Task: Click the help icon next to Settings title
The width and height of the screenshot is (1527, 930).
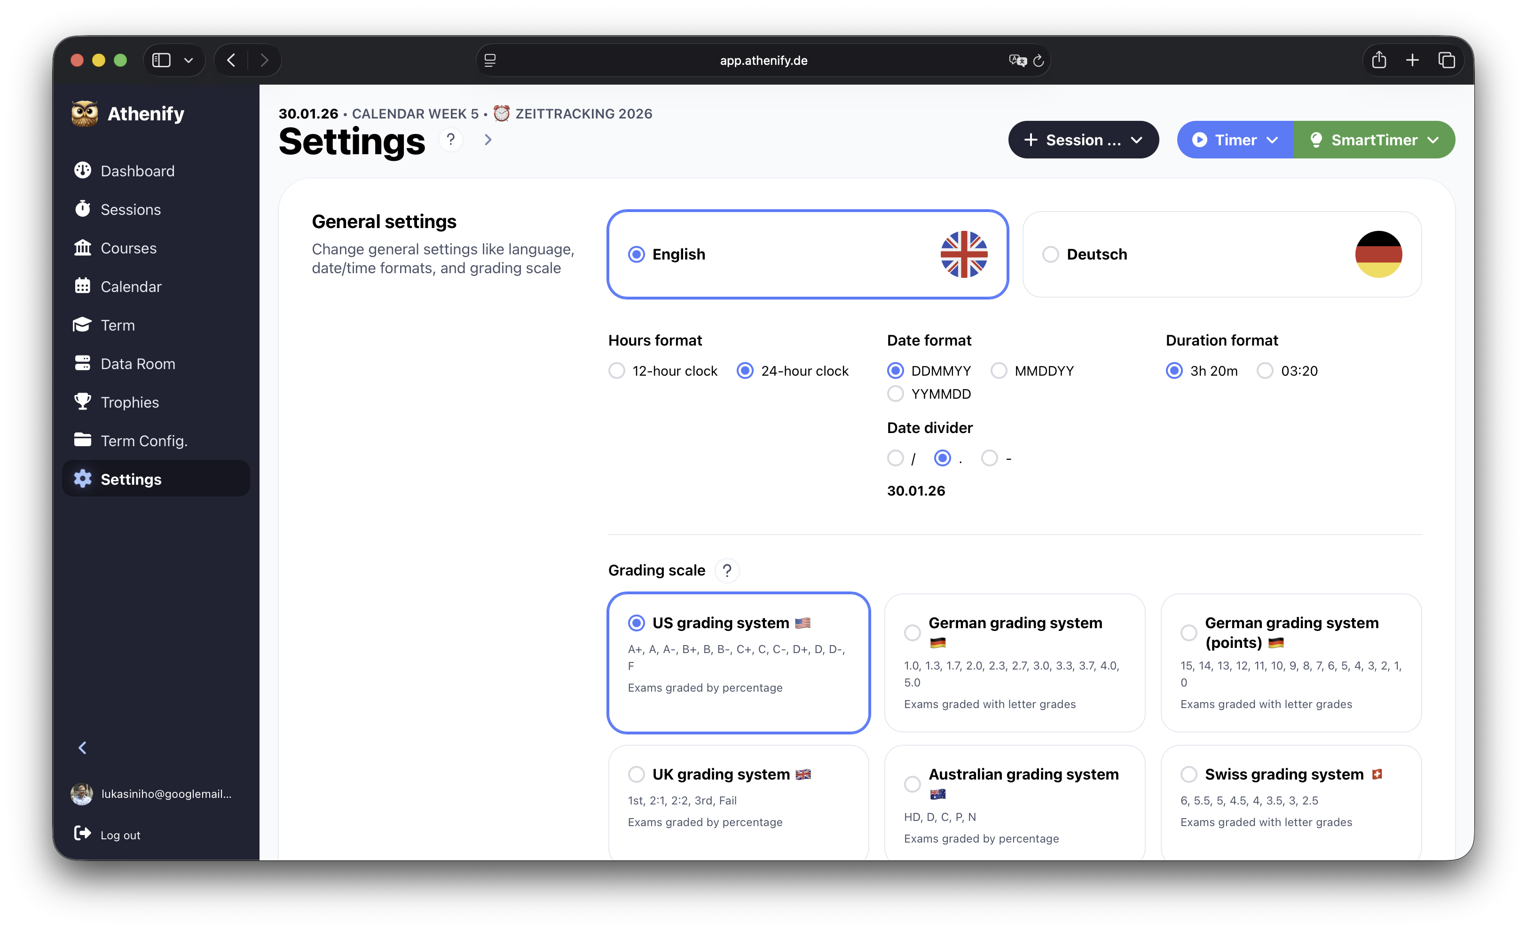Action: 450,140
